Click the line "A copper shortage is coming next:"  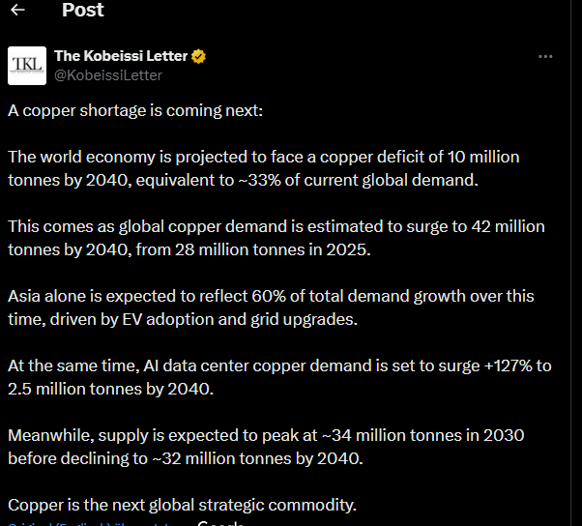[x=135, y=110]
